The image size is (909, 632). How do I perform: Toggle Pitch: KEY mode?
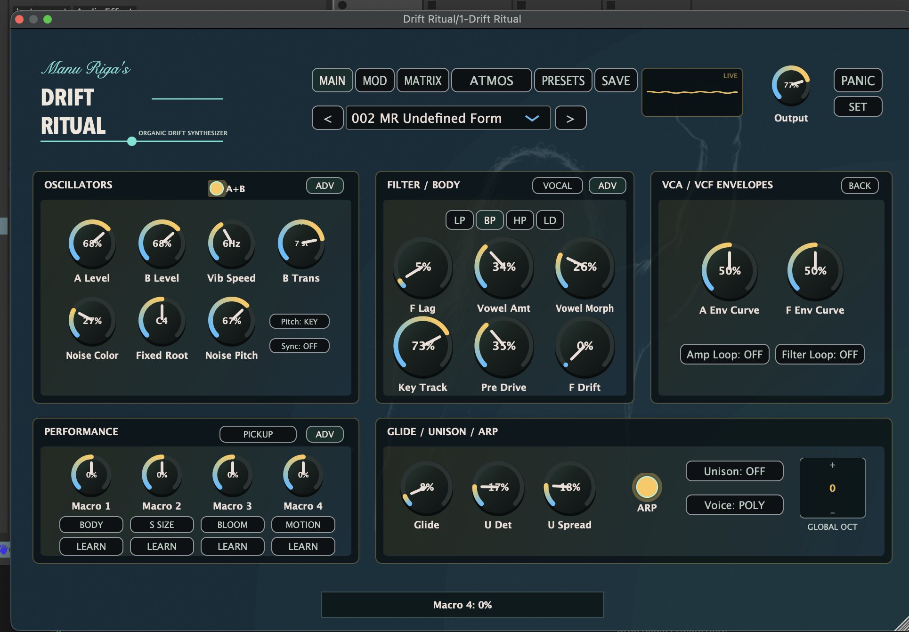point(300,322)
